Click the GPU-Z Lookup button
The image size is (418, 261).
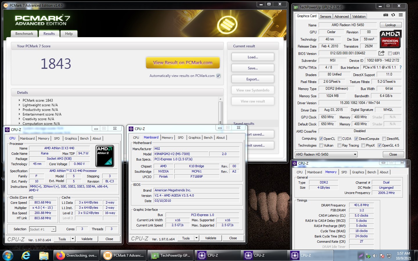point(390,25)
